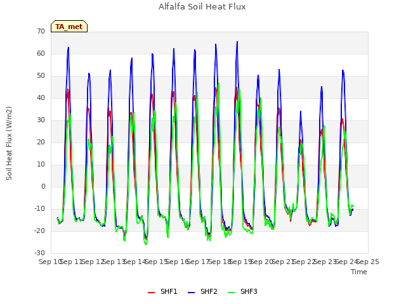Click the y-axis tick value 50
Viewport: 406px width, 304px height.
pos(41,76)
